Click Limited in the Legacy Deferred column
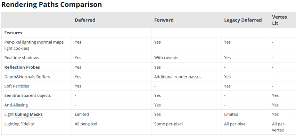Viewport: 297px width, 136px height. pyautogui.click(x=231, y=114)
